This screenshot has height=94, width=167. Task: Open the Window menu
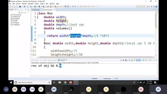coord(52,4)
